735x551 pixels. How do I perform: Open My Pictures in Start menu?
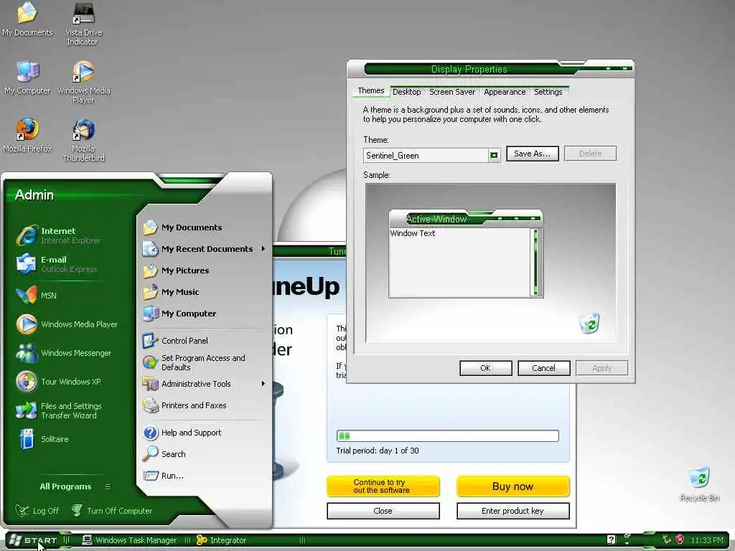[177, 270]
